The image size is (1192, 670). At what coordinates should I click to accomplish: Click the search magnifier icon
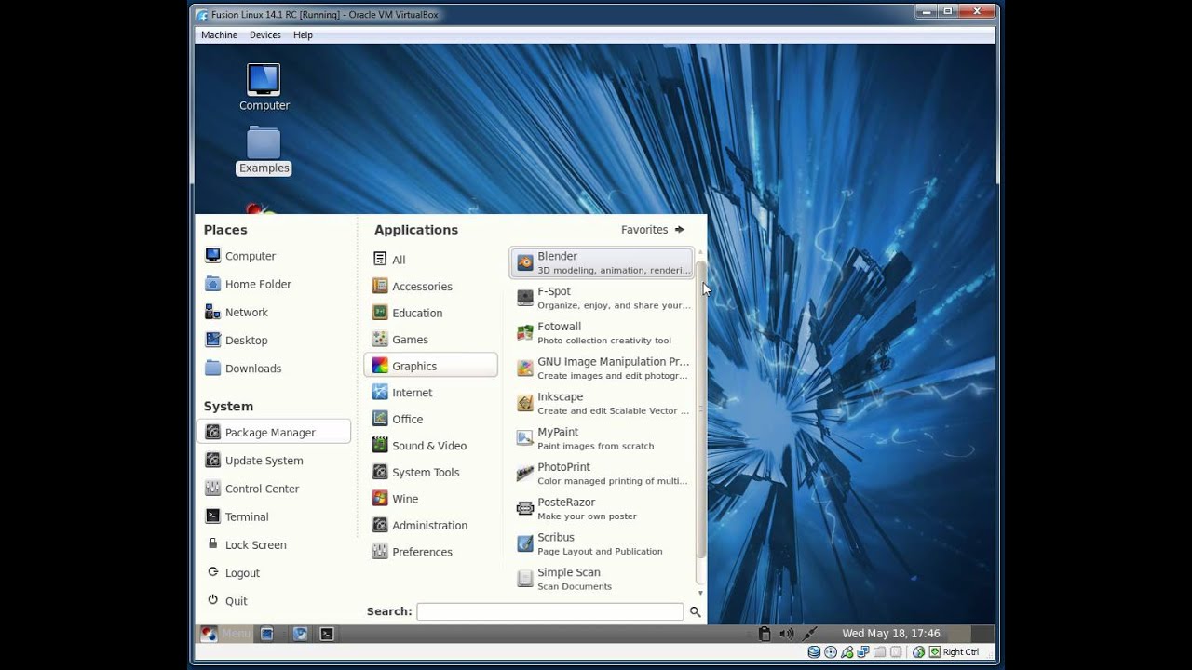pos(695,611)
